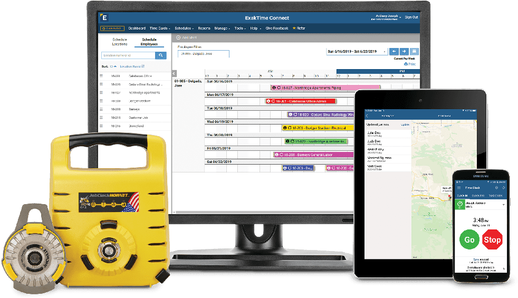Go to next week with right arrow button
This screenshot has height=298, width=518.
(404, 52)
